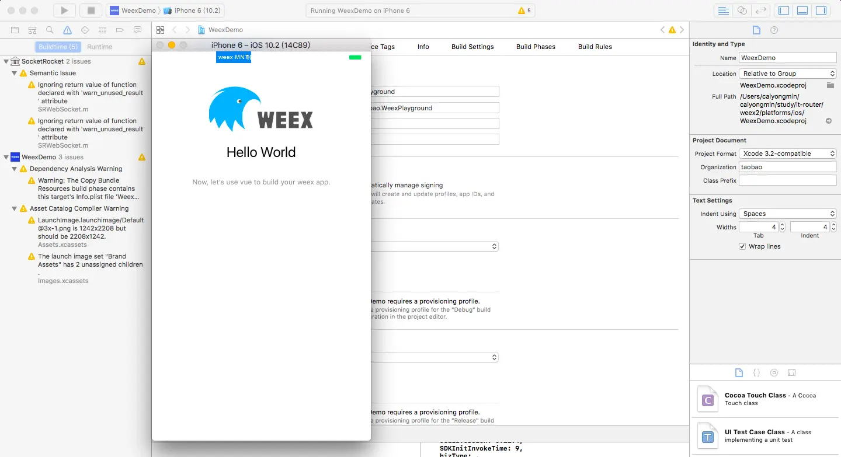Show the media library
The width and height of the screenshot is (841, 457).
(791, 372)
